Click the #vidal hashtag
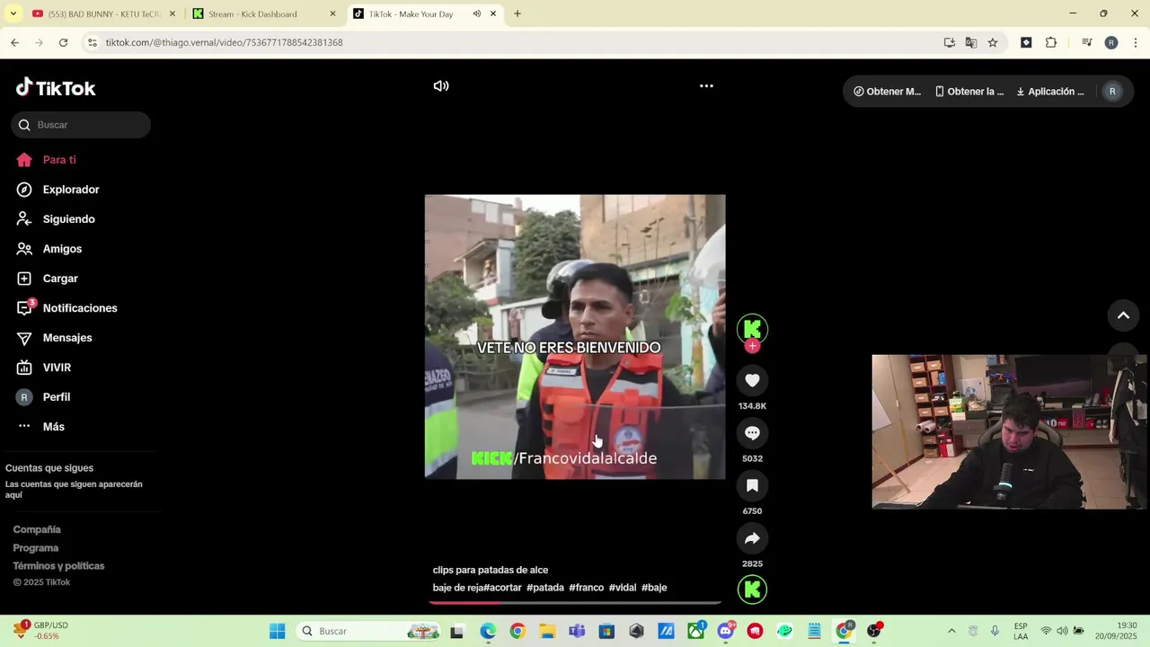 coord(623,588)
